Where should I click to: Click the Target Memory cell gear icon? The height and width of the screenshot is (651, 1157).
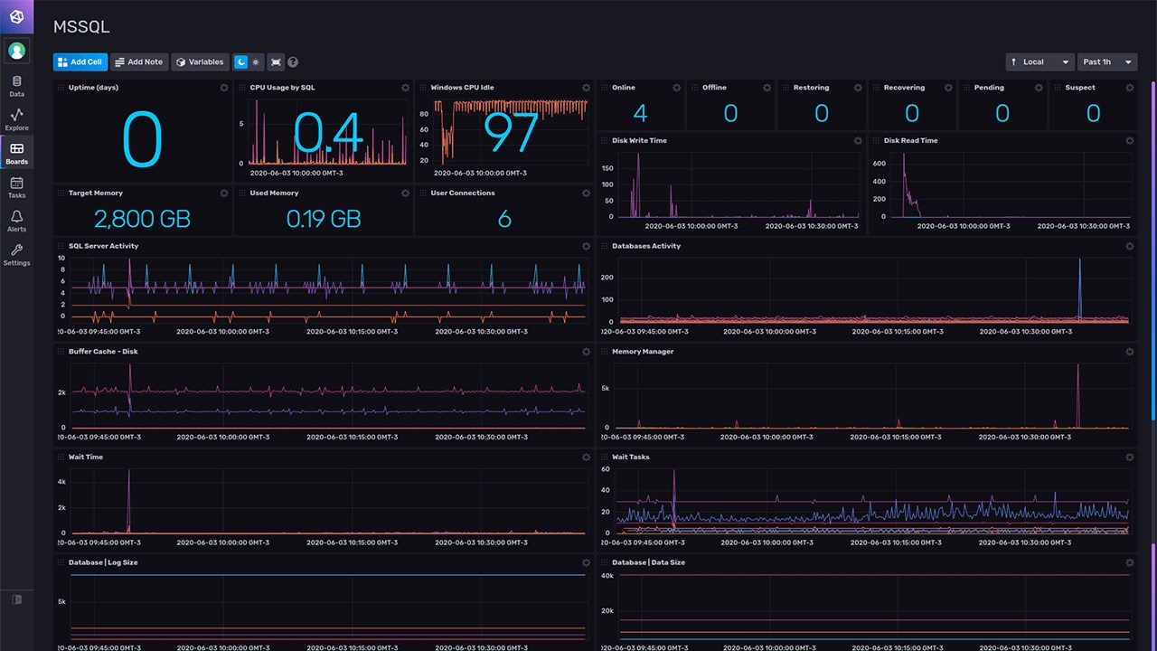(x=224, y=193)
